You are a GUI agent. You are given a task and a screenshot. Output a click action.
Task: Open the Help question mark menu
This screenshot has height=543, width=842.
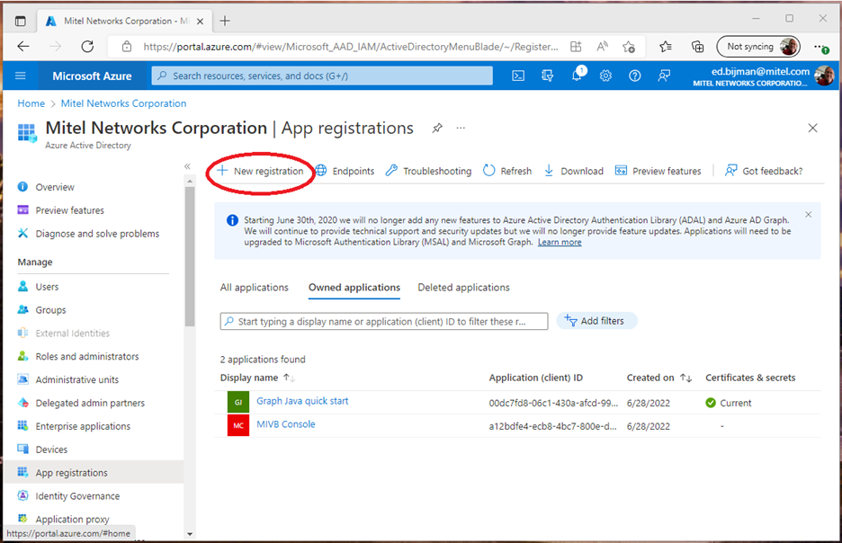click(634, 76)
